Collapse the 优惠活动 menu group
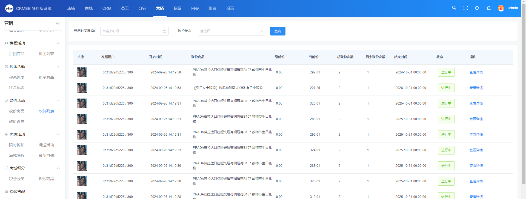The width and height of the screenshot is (526, 199). [58, 135]
